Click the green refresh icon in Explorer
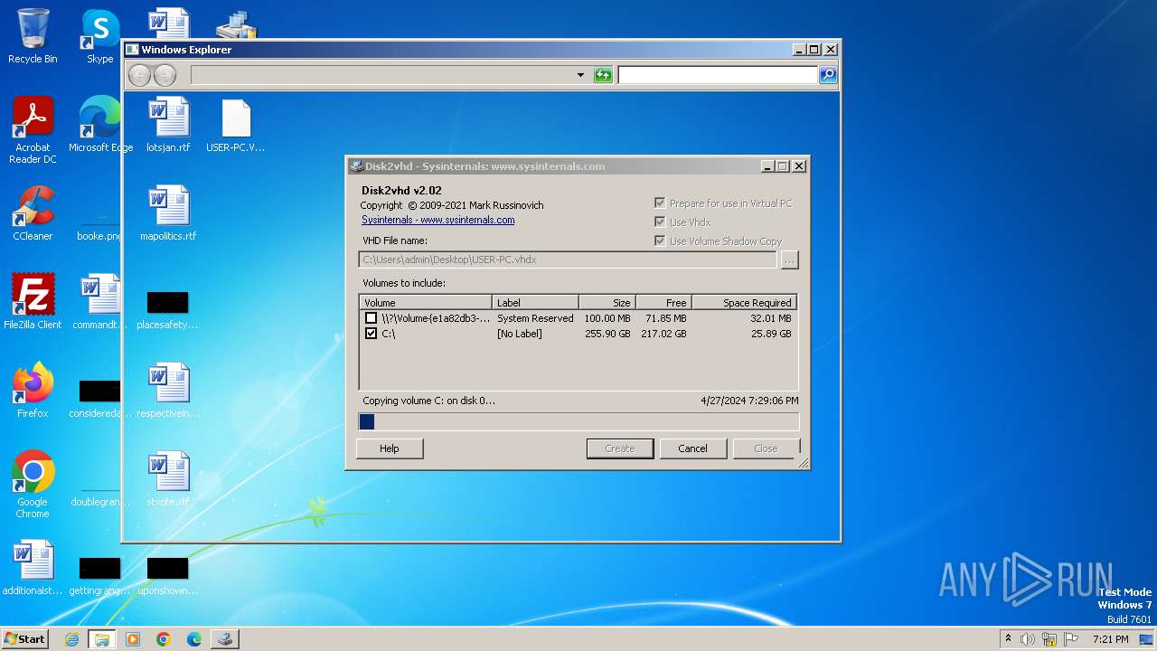The height and width of the screenshot is (651, 1157). pyautogui.click(x=603, y=75)
